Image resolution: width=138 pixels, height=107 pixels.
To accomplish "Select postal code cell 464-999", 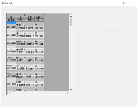I will coord(11,44).
